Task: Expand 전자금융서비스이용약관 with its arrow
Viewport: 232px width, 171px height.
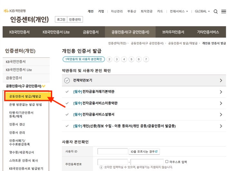Action: pyautogui.click(x=221, y=103)
